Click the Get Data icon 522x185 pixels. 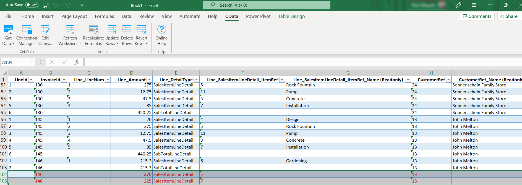point(8,30)
